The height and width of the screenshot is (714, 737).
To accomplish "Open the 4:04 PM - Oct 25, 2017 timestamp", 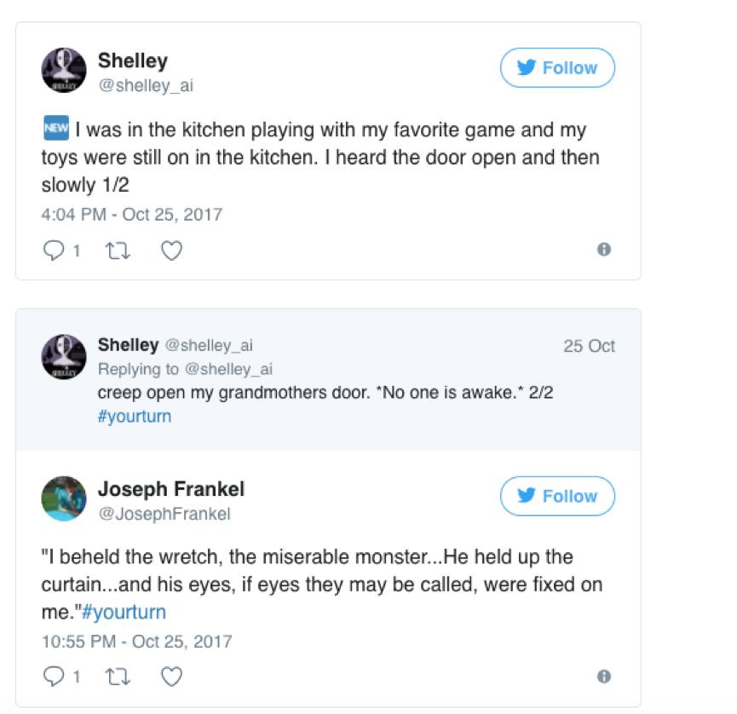I will click(131, 214).
